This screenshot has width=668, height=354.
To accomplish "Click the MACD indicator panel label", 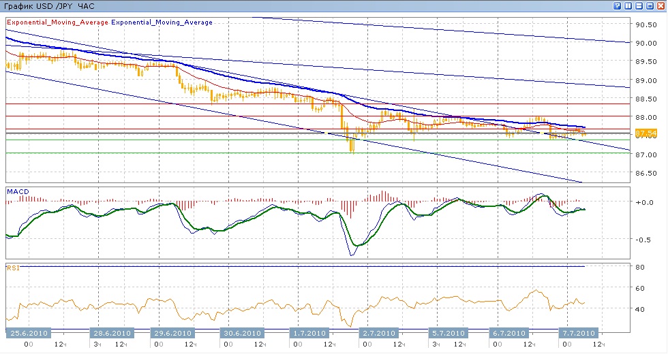I will click(17, 191).
